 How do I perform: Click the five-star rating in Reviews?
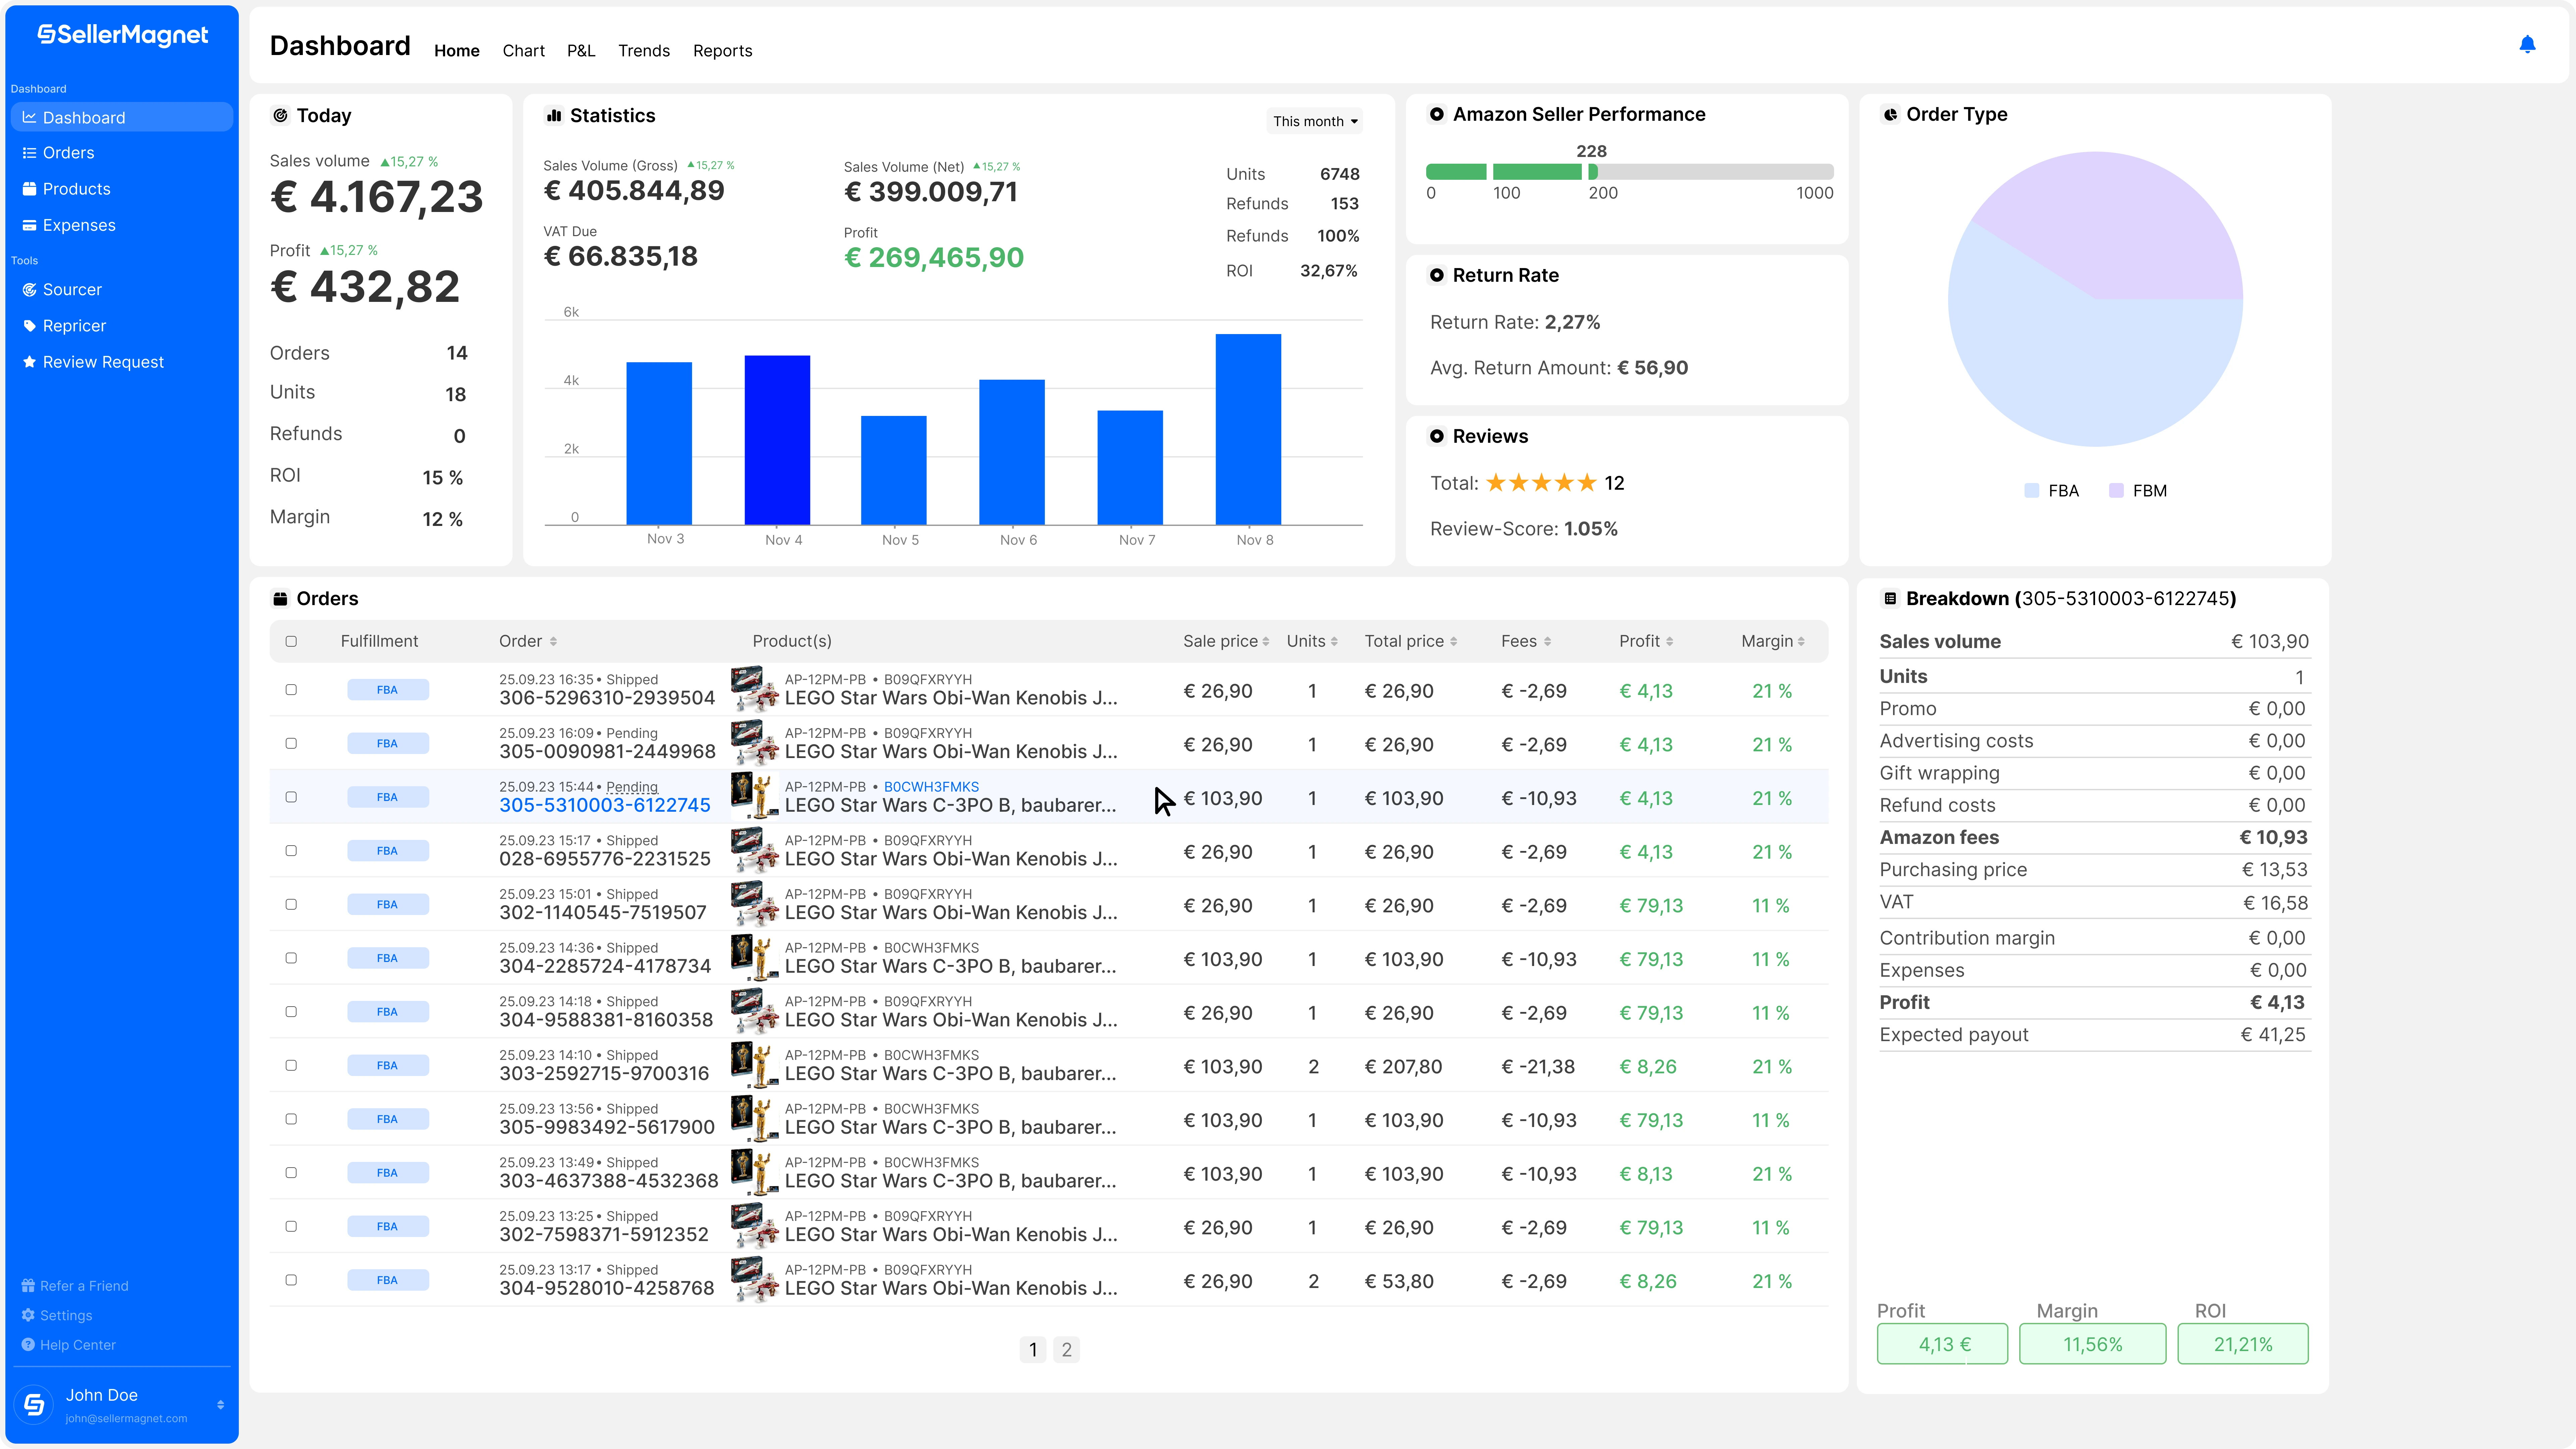pos(1541,483)
